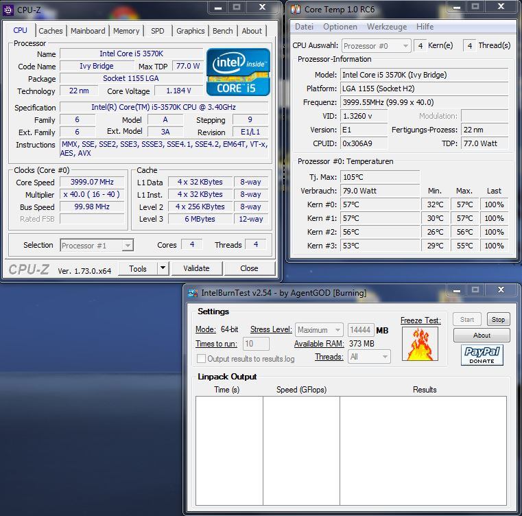522x516 pixels.
Task: Open the Processor #1 selection dropdown
Action: (x=97, y=246)
